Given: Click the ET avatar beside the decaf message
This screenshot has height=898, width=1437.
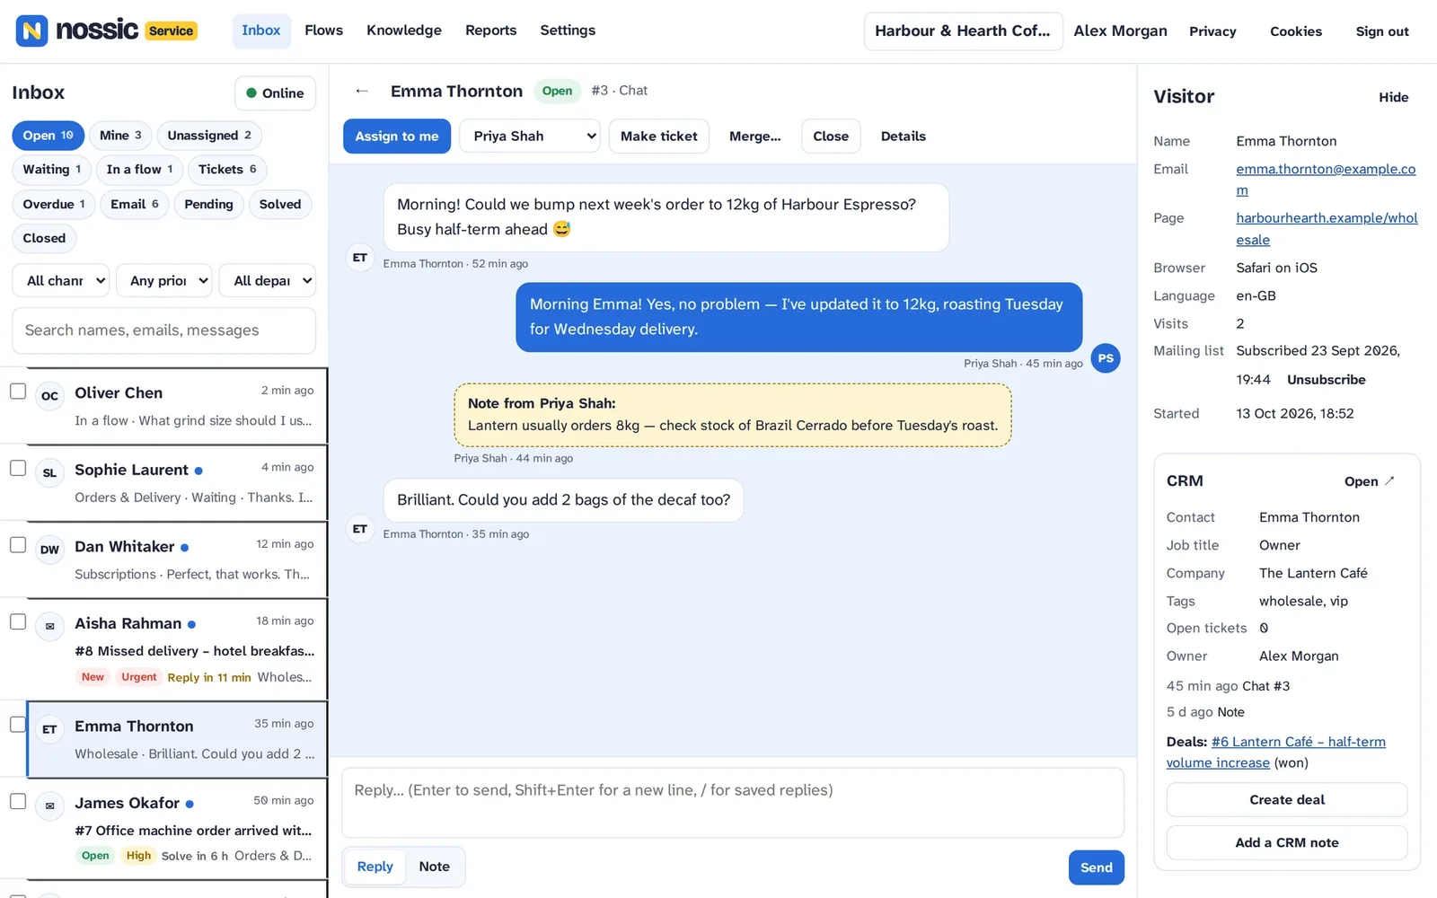Looking at the screenshot, I should [360, 529].
